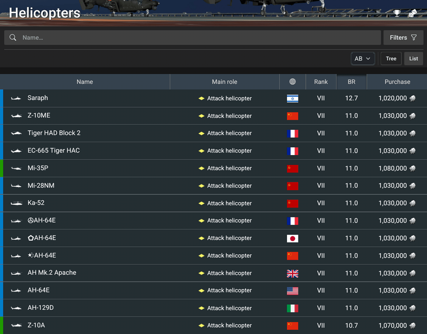The height and width of the screenshot is (334, 427).
Task: Sort by the Name column header
Action: 85,82
